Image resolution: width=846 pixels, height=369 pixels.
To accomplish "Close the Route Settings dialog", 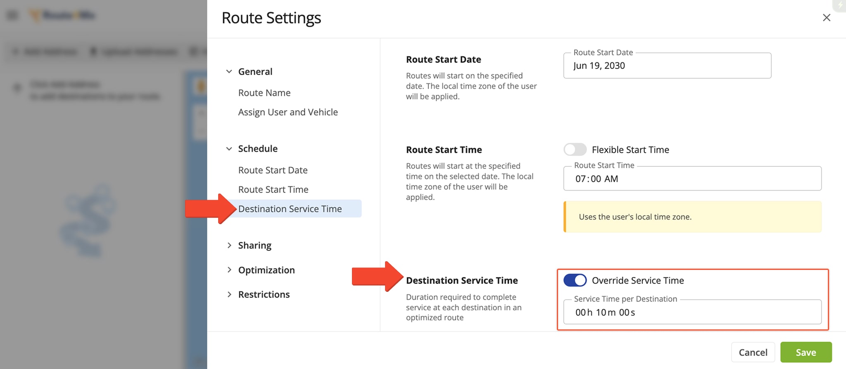I will pyautogui.click(x=826, y=18).
